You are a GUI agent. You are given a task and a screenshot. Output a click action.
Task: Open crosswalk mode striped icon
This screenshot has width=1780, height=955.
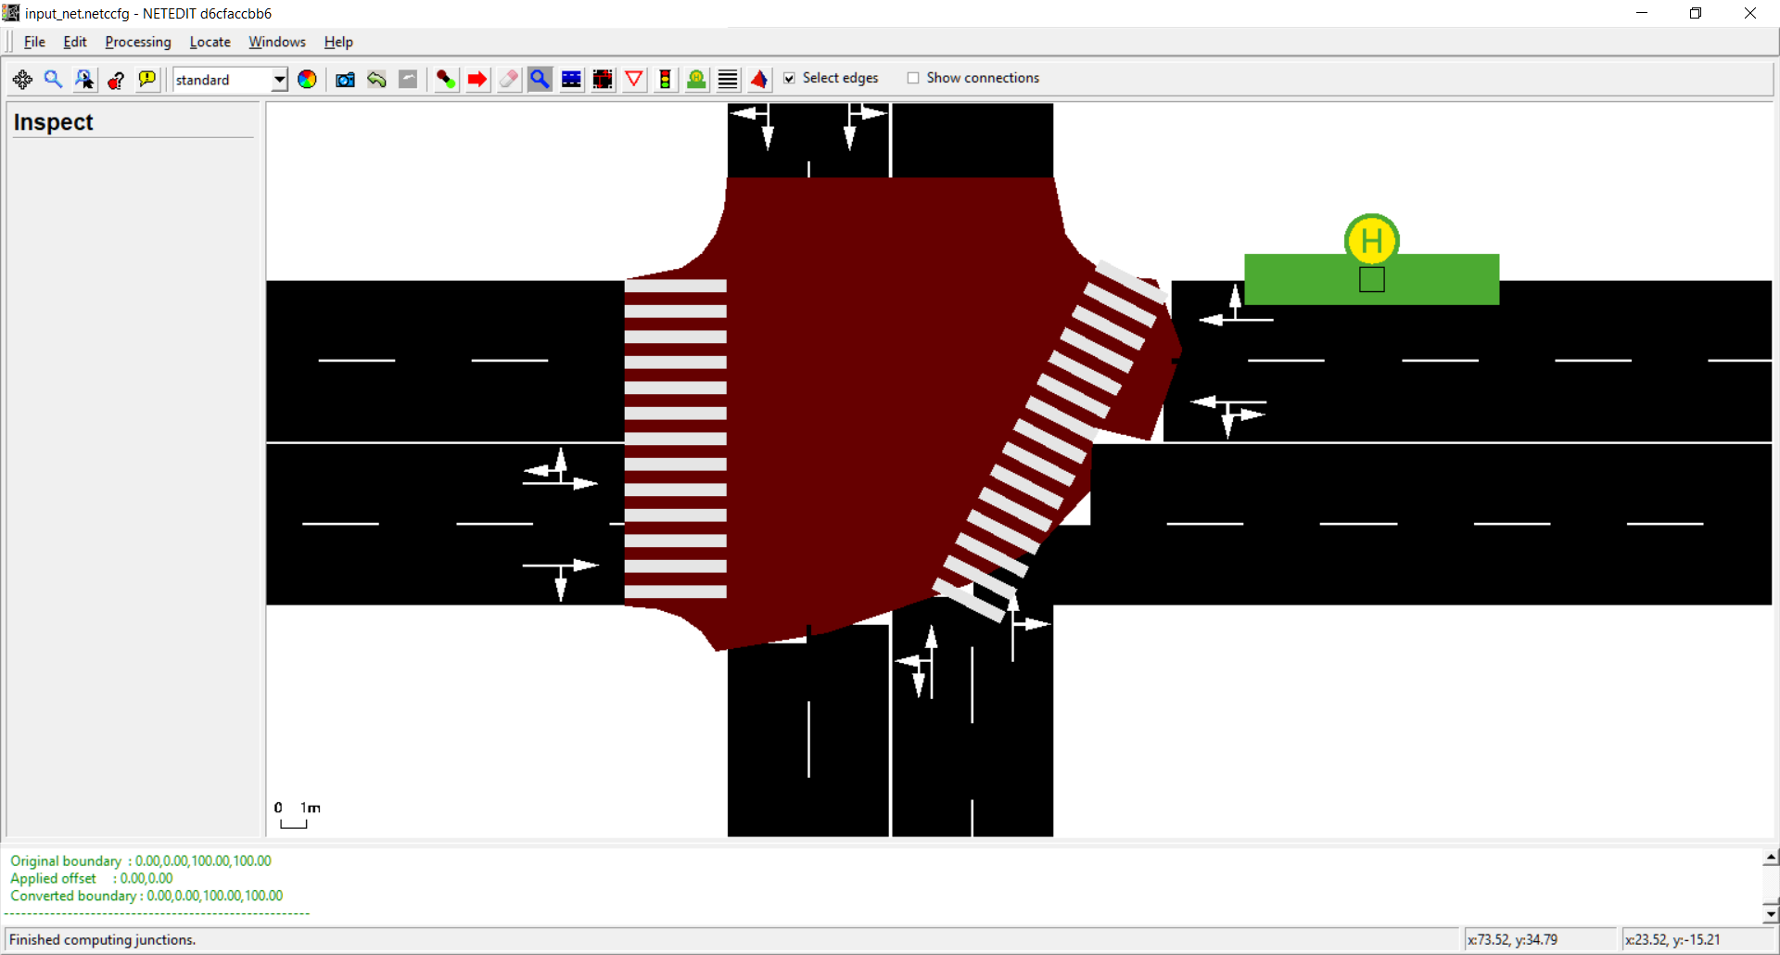pyautogui.click(x=728, y=80)
